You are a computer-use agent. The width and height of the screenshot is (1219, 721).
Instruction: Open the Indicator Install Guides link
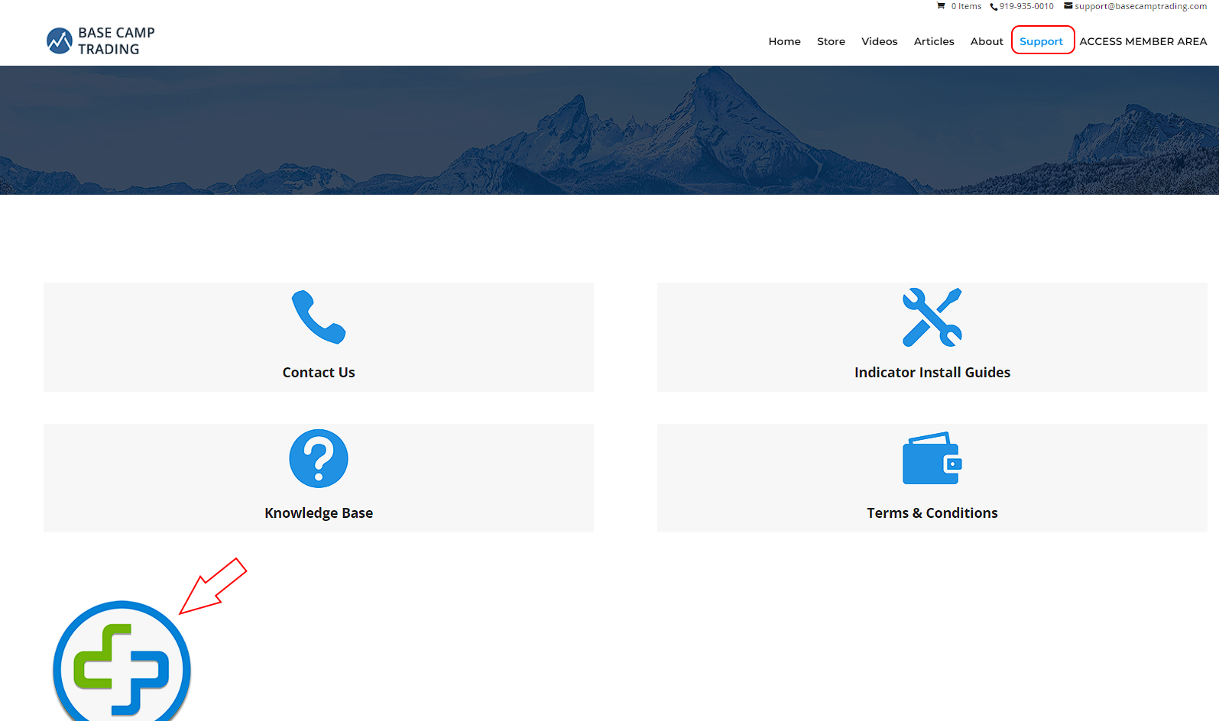tap(932, 373)
